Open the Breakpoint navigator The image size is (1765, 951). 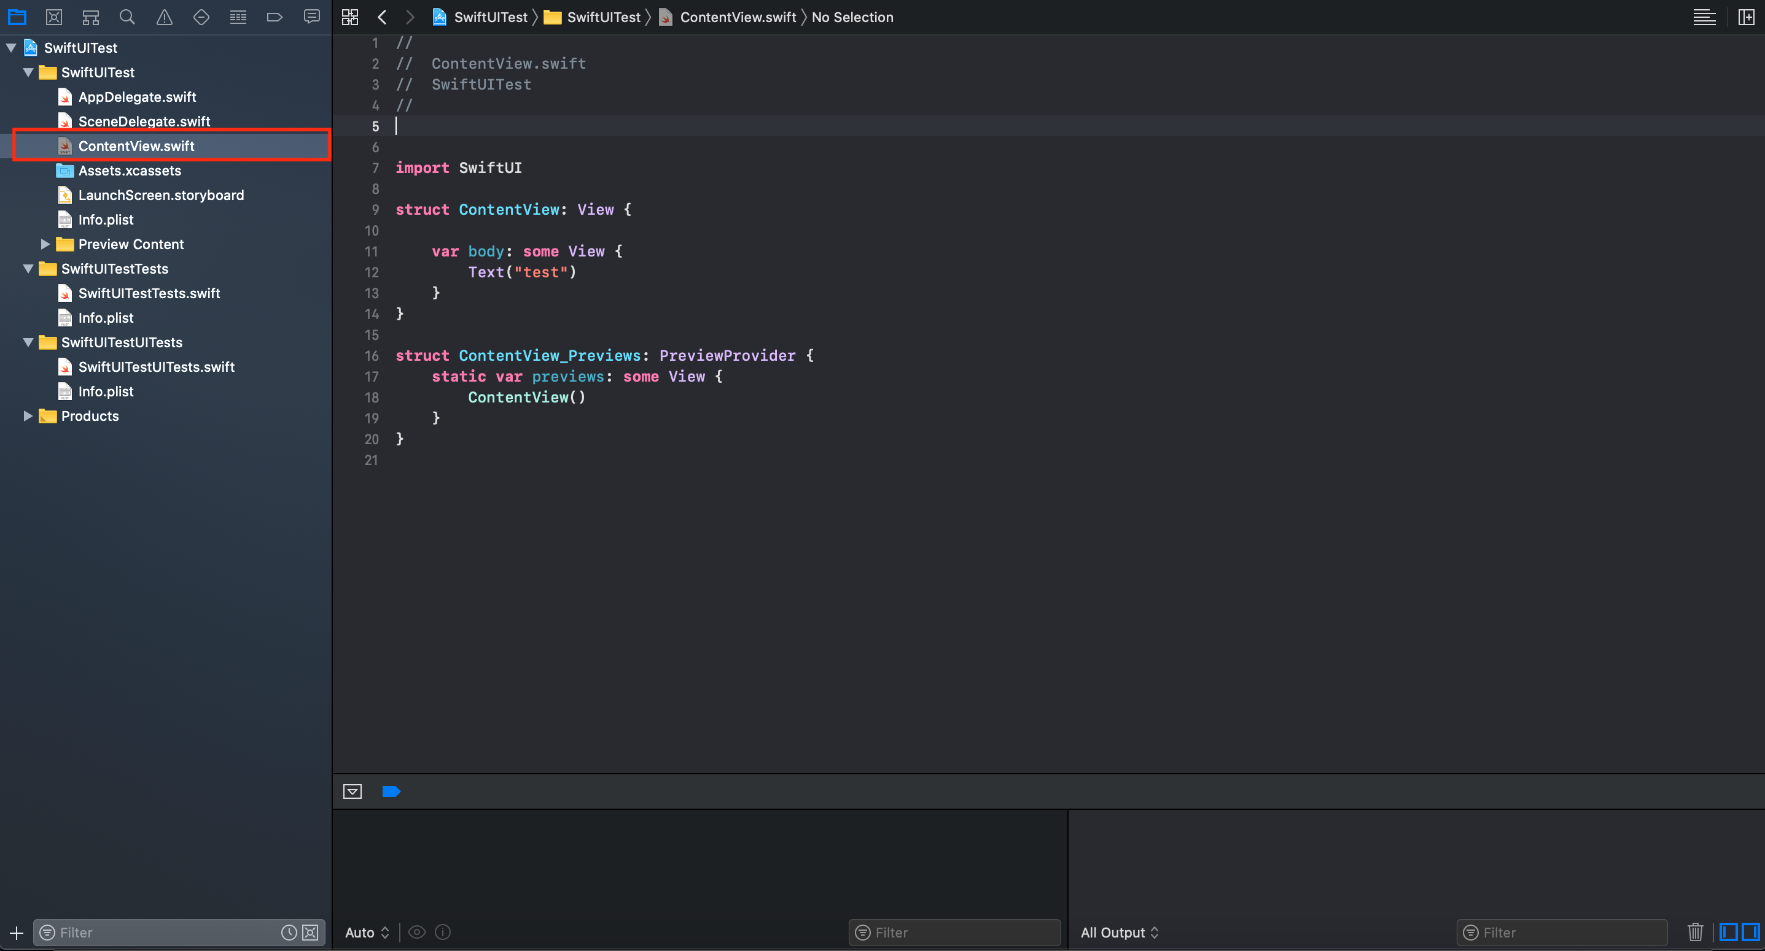[275, 17]
